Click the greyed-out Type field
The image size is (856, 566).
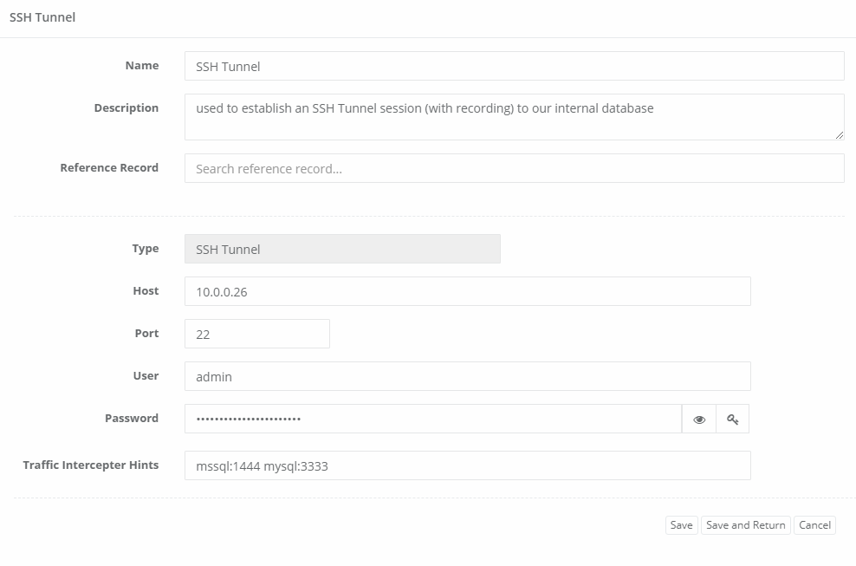coord(342,249)
